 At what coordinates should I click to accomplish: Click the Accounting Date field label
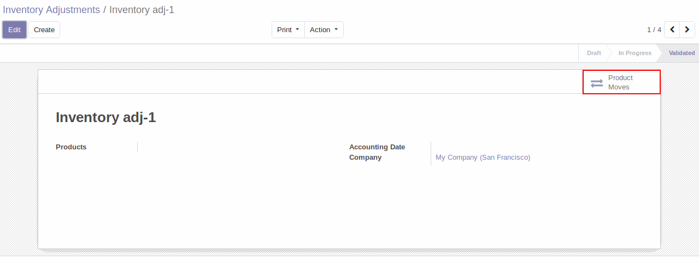[377, 147]
